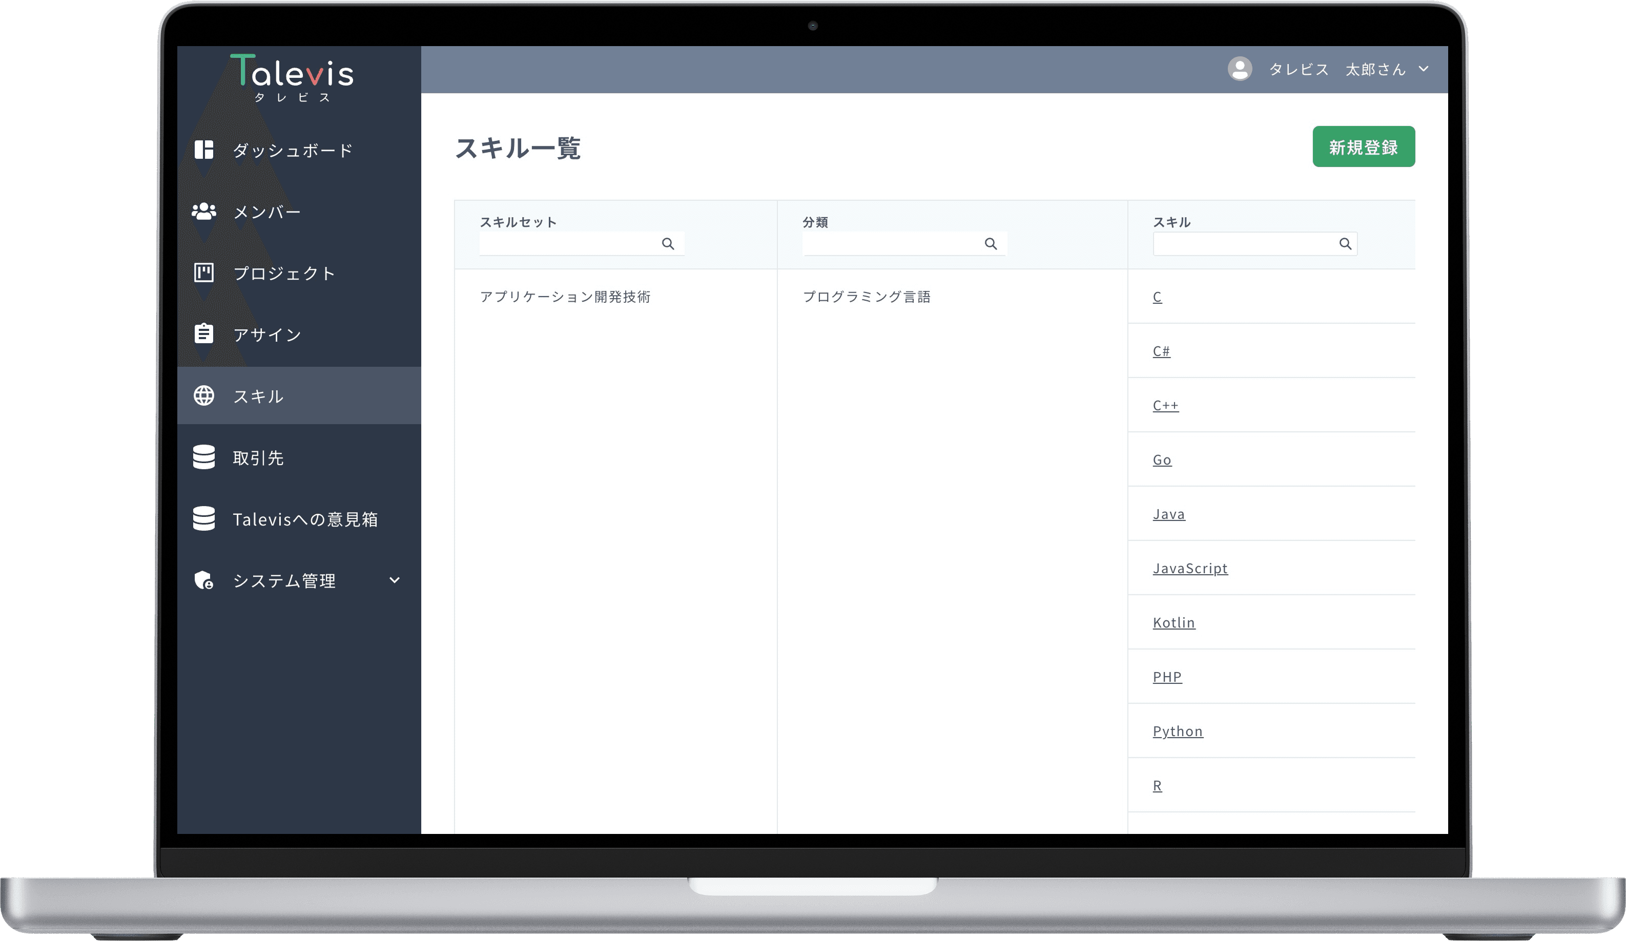
Task: Go to メンバー in the sidebar
Action: [x=299, y=211]
